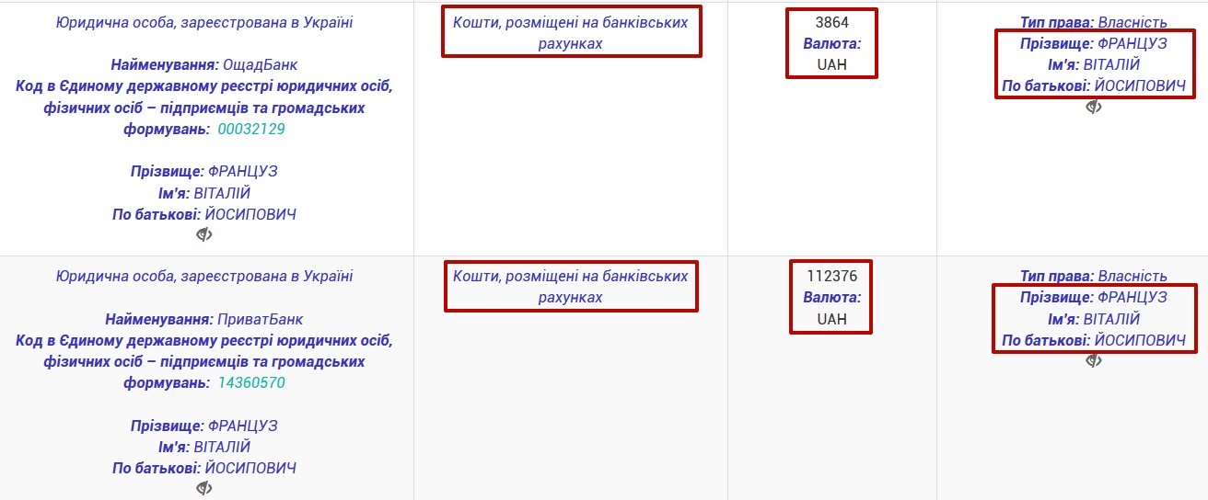Select the amount 3864 in first row
Screen dimensions: 1208x500
pos(831,22)
